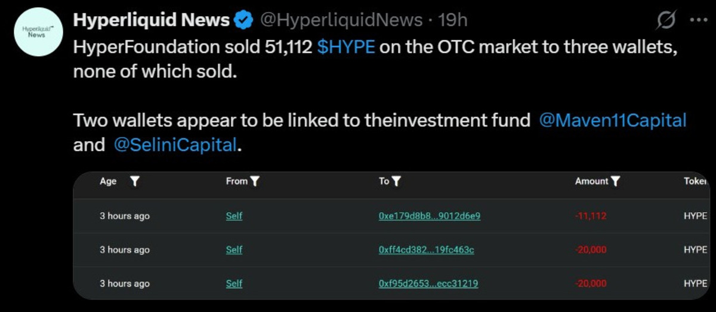
Task: Click the Self link in last row
Action: [234, 284]
